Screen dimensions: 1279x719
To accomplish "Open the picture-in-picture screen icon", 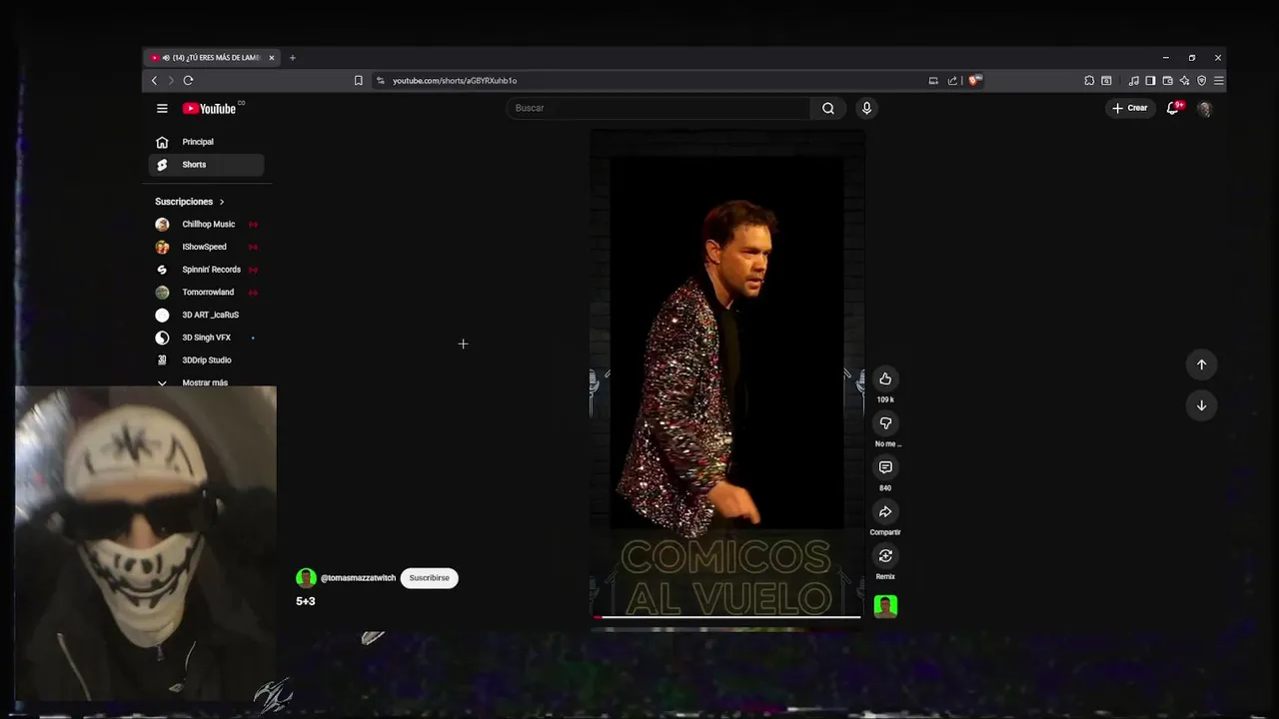I will 933,80.
